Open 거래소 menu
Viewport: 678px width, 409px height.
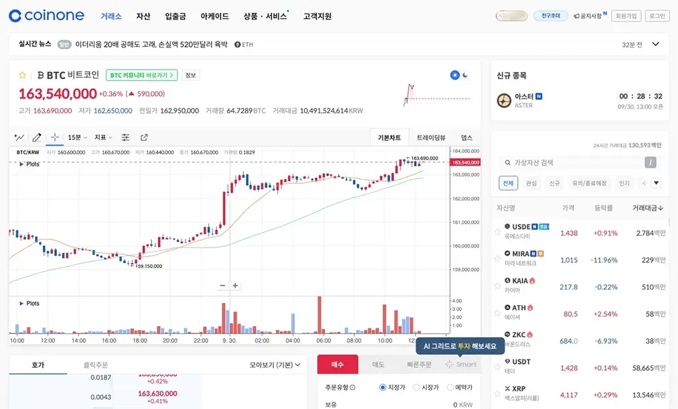(x=111, y=16)
